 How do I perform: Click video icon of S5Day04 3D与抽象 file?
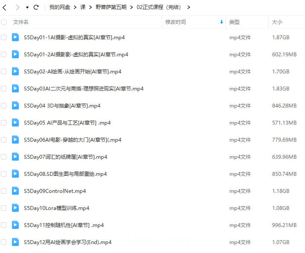[x=15, y=105]
